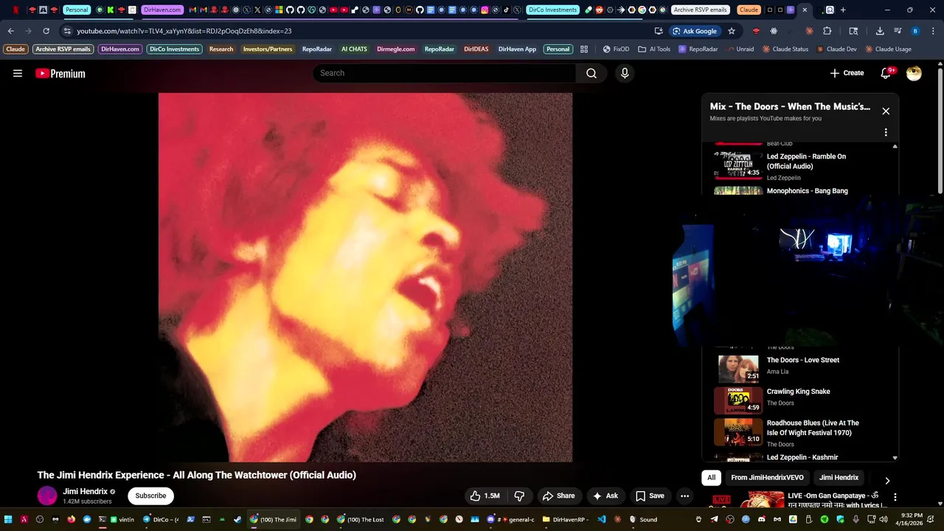Open a new browser tab plus button
Image resolution: width=944 pixels, height=531 pixels.
click(x=843, y=10)
